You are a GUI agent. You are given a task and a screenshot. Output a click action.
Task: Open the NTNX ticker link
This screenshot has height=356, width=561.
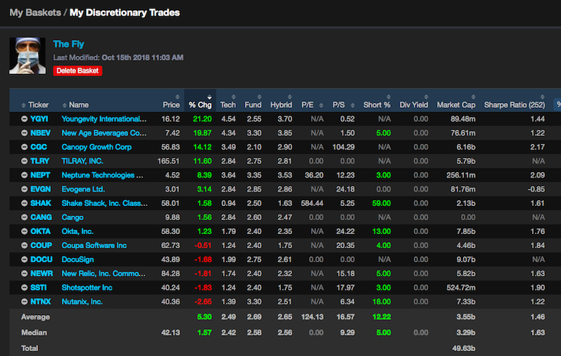click(40, 302)
